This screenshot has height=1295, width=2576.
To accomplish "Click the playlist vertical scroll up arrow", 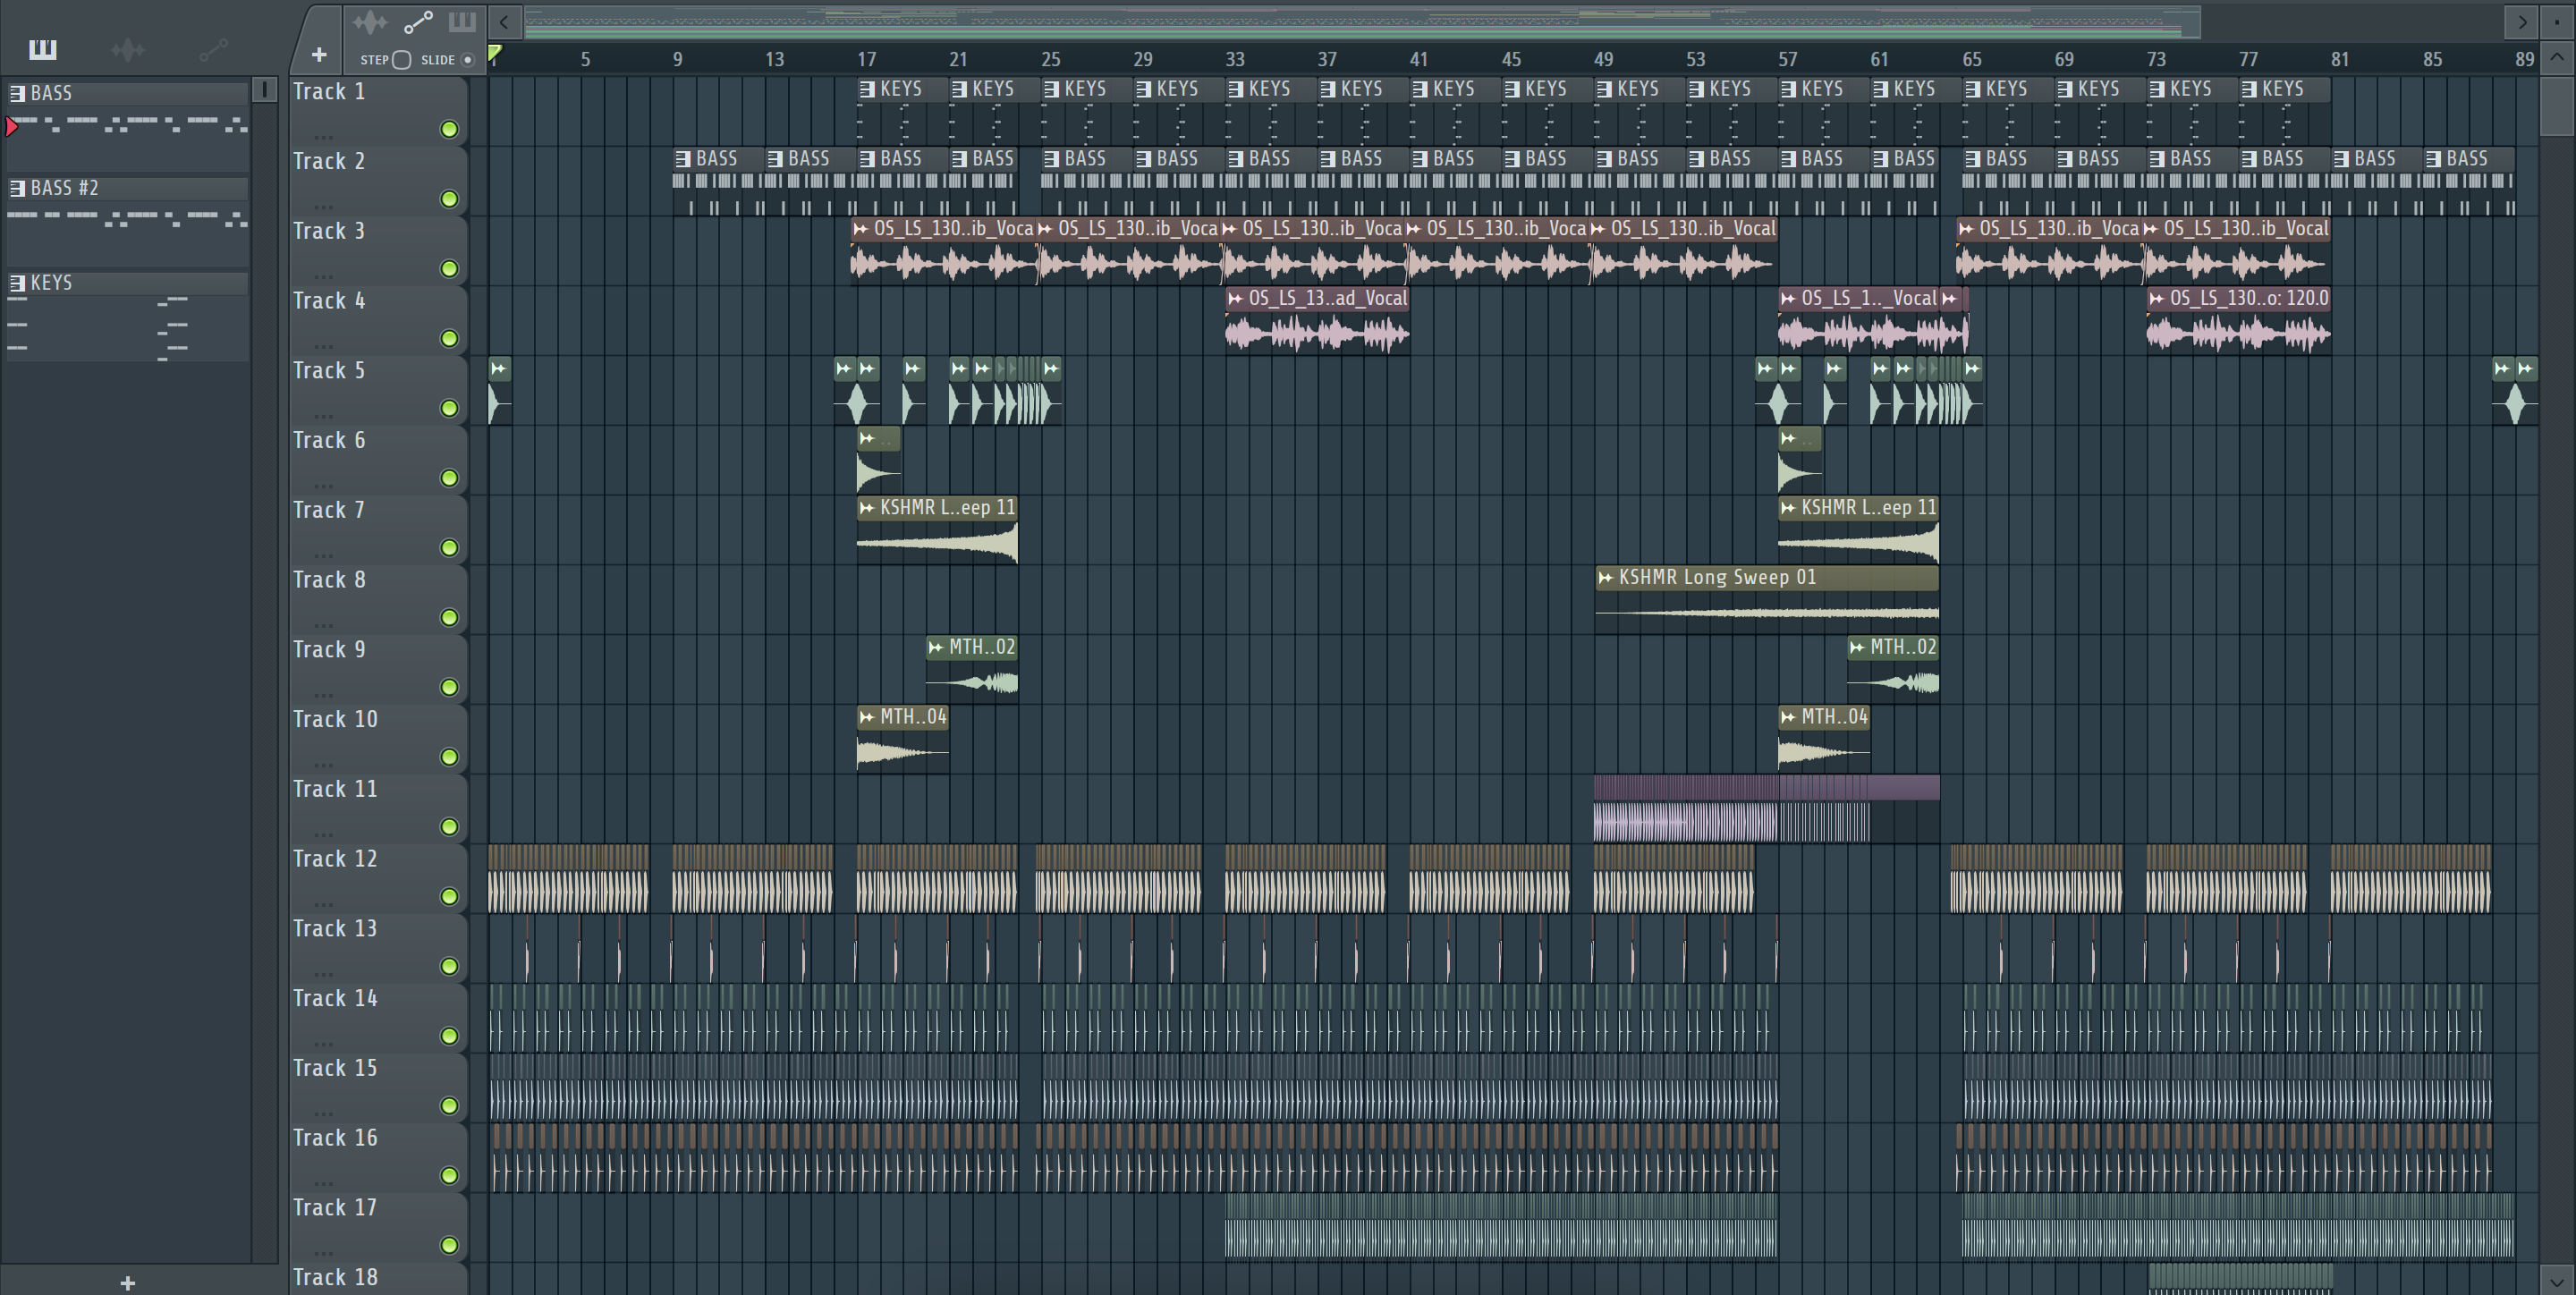I will point(2556,57).
